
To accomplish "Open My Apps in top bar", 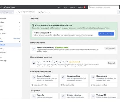I will [80, 7].
